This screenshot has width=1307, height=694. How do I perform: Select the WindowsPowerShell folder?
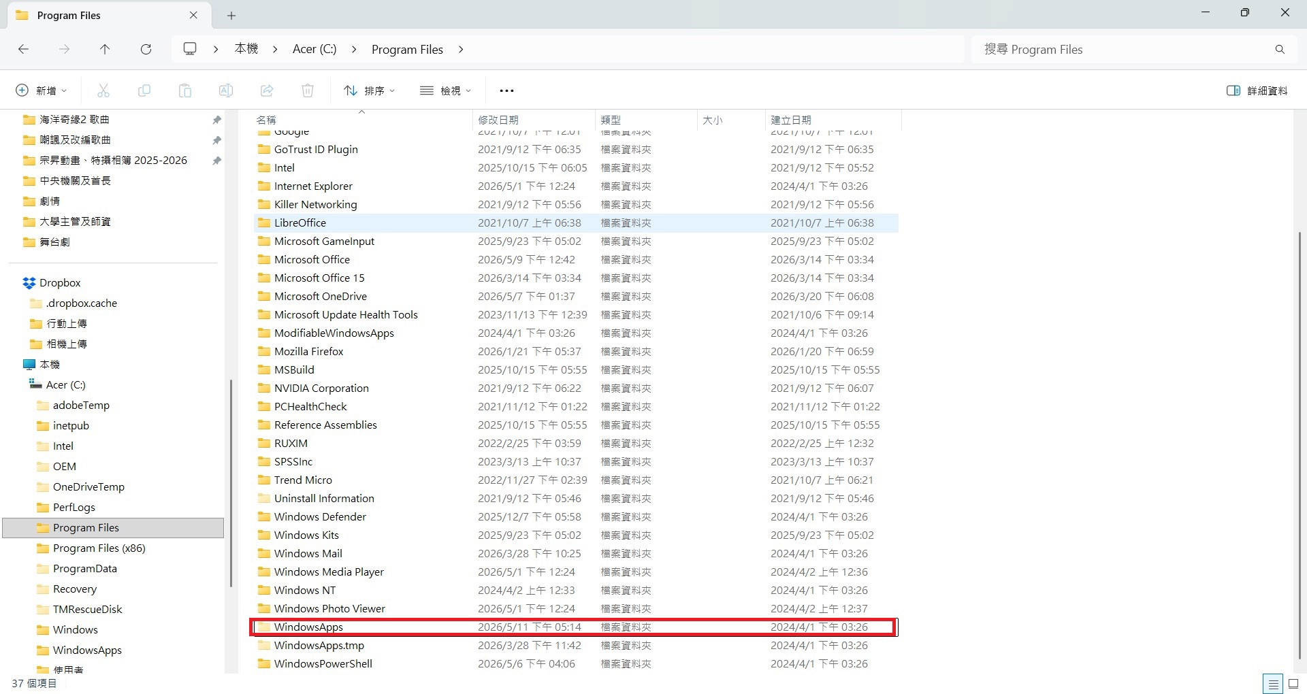(576, 664)
